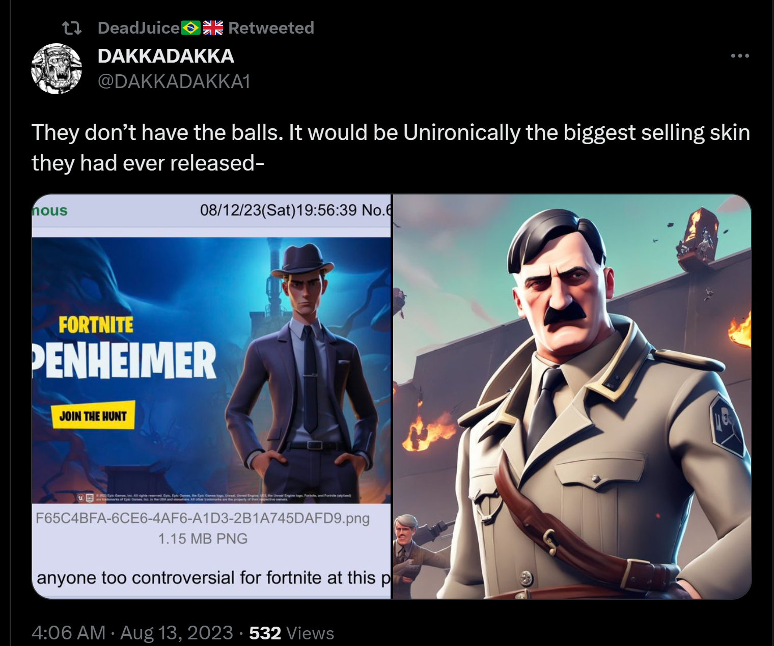
Task: Click the word Retweeted in the header
Action: [x=271, y=27]
